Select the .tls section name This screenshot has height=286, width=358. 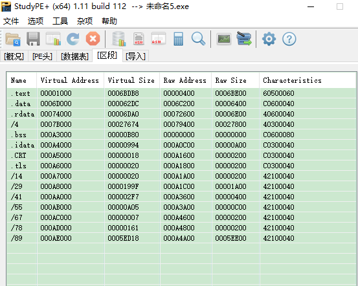[19, 166]
